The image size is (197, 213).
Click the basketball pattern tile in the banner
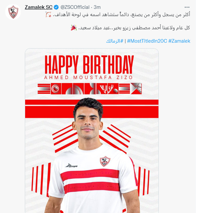pyautogui.click(x=136, y=88)
